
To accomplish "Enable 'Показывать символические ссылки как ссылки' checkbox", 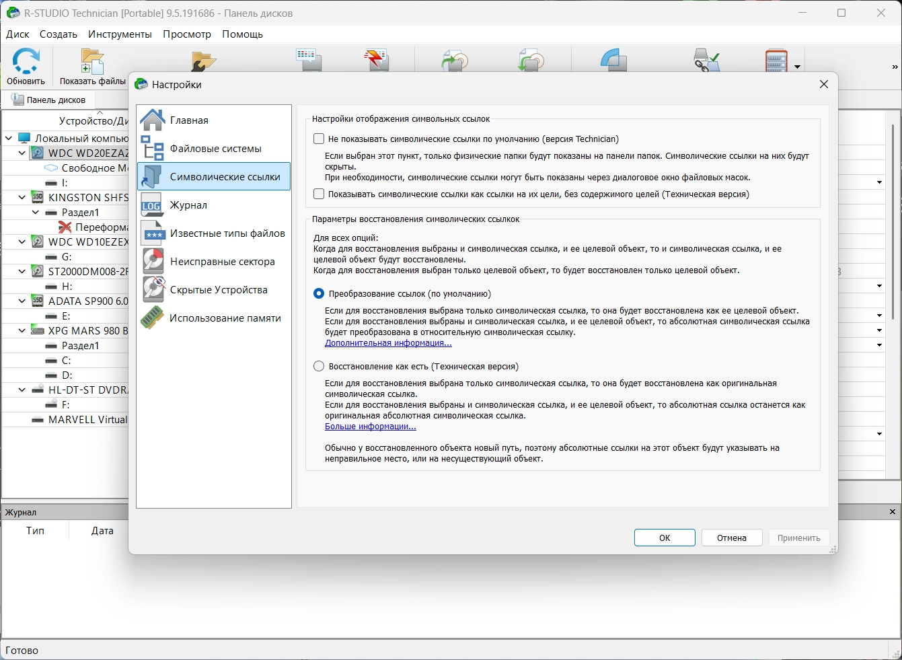I will [319, 194].
